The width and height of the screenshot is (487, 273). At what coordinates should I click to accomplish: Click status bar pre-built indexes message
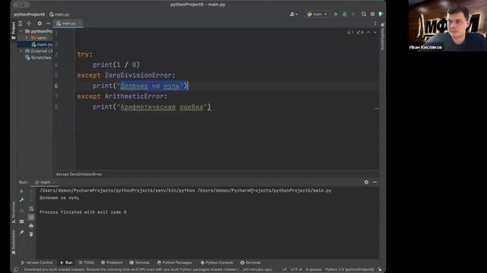coord(148,270)
